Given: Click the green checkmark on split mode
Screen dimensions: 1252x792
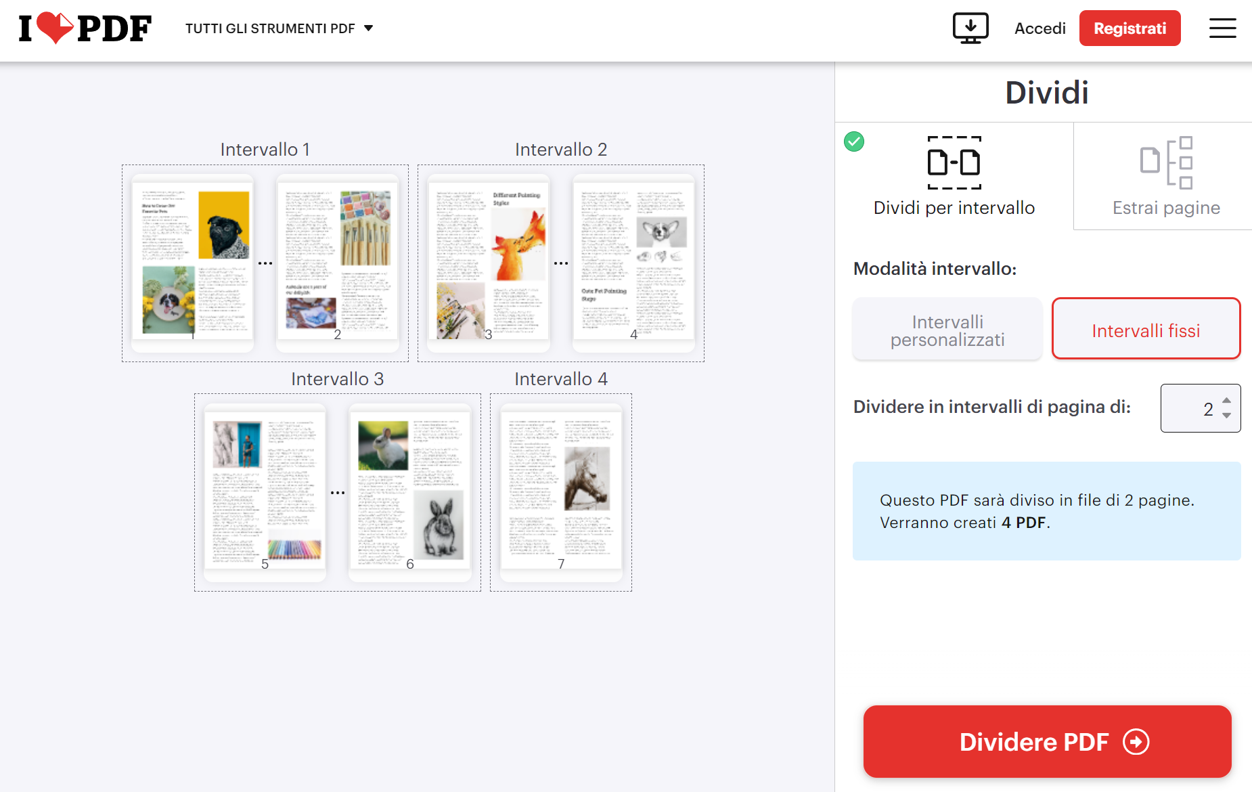Looking at the screenshot, I should [854, 141].
